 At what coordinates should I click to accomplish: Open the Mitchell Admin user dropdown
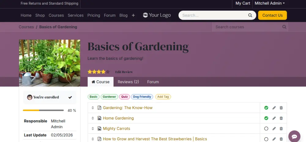[x=270, y=3]
